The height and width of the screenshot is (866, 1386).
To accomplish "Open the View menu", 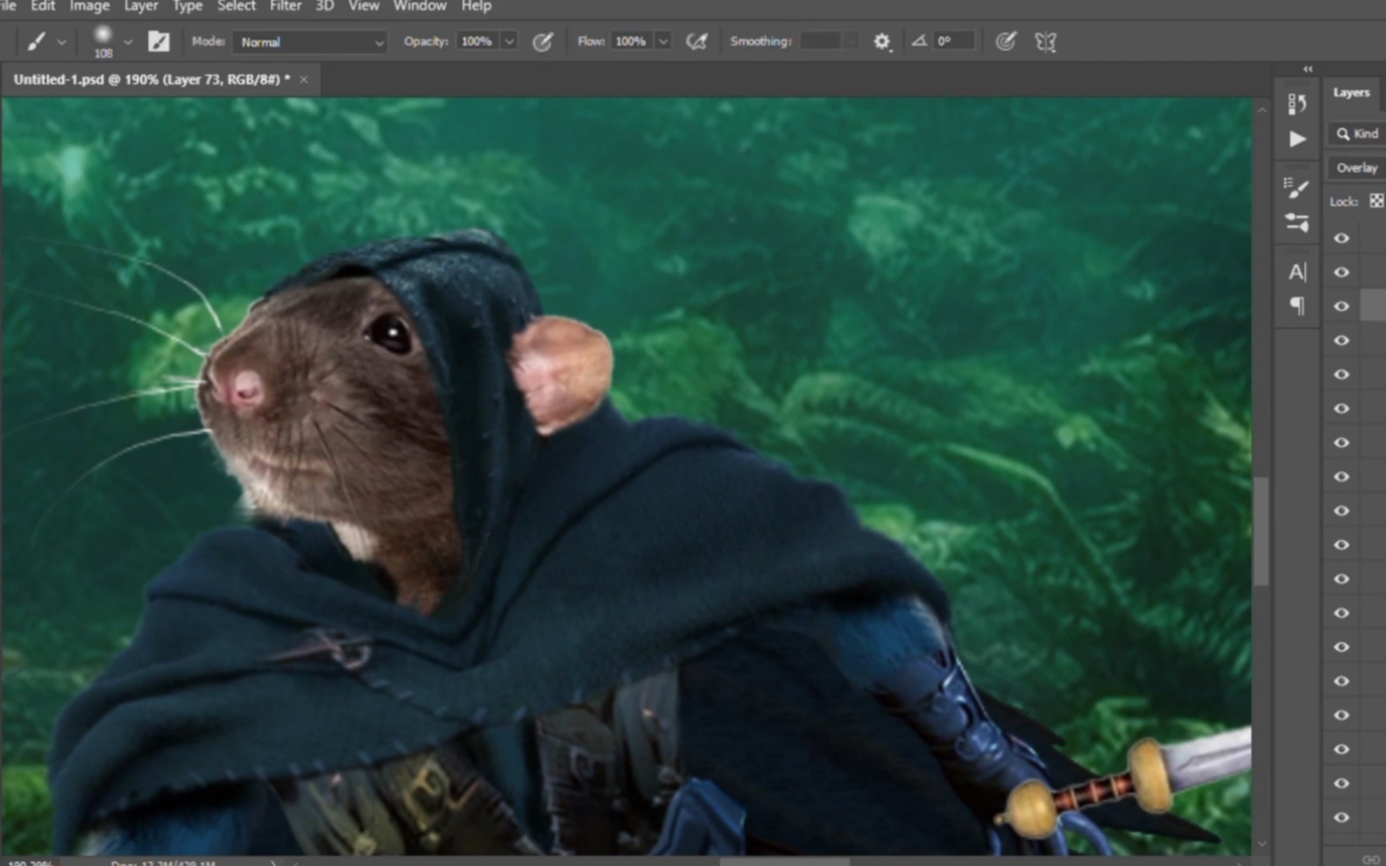I will click(x=364, y=6).
